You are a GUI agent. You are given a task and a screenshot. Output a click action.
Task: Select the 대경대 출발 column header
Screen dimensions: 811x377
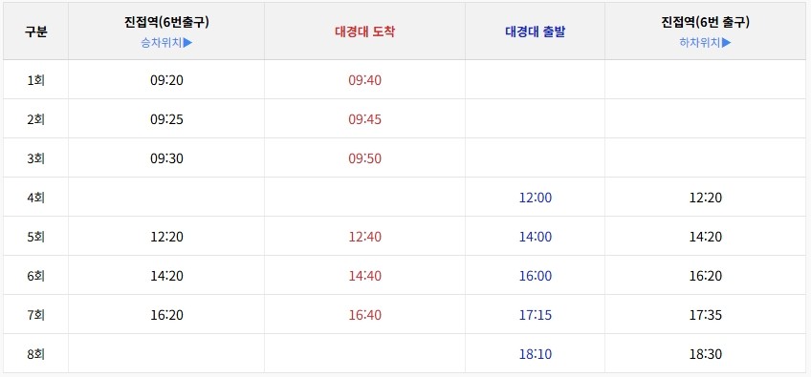pyautogui.click(x=535, y=32)
